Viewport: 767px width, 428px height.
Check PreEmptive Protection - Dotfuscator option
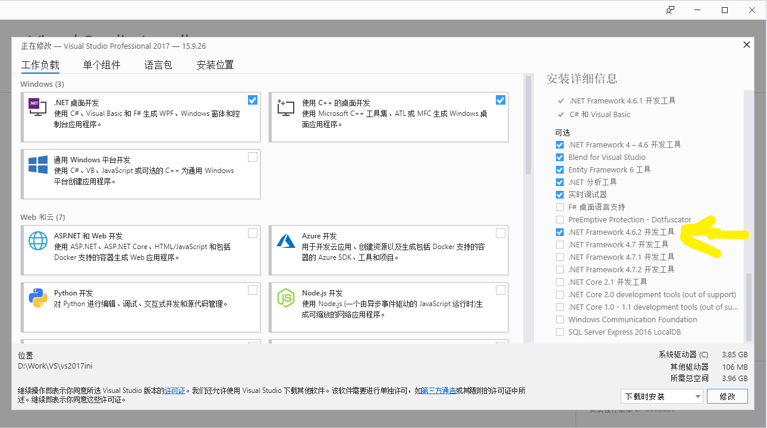tap(559, 219)
